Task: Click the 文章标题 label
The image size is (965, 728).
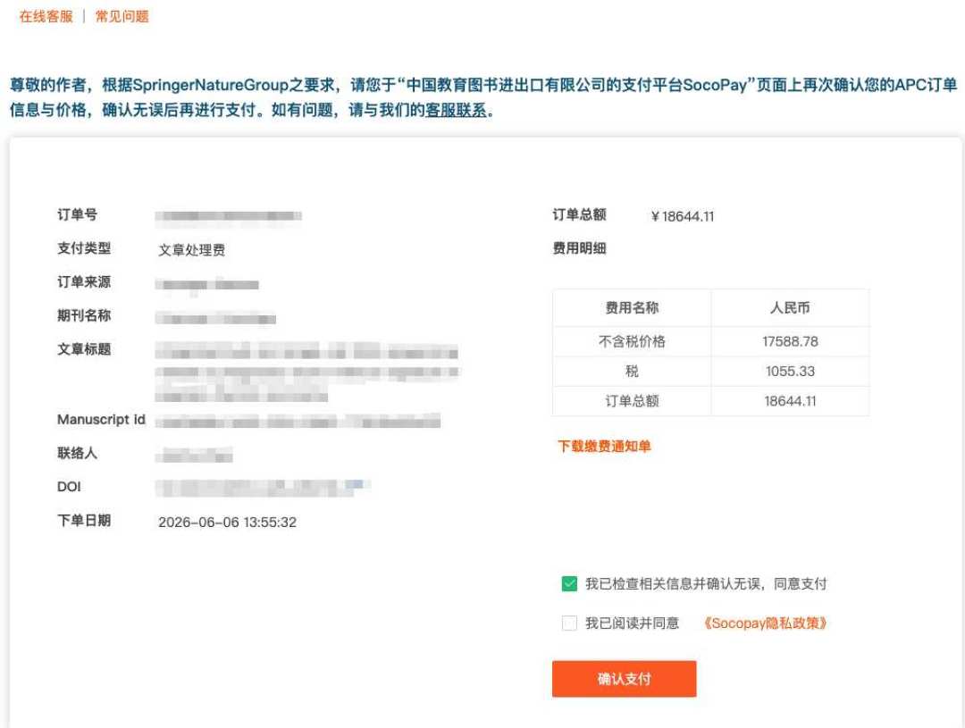Action: click(x=84, y=349)
